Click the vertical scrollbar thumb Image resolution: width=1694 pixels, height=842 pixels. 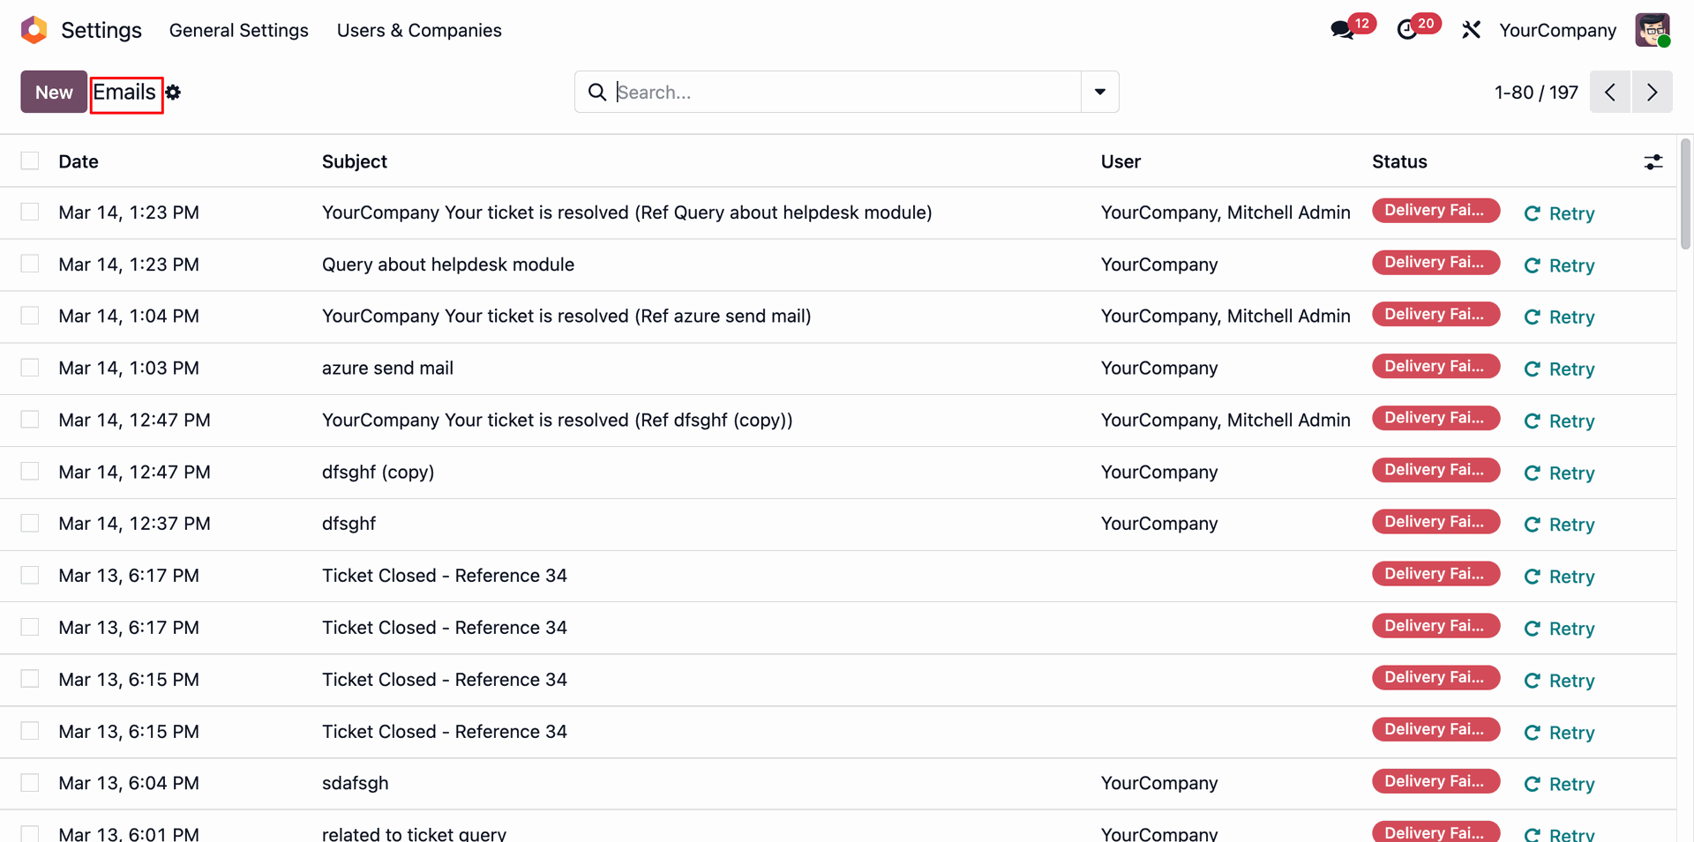click(1685, 194)
